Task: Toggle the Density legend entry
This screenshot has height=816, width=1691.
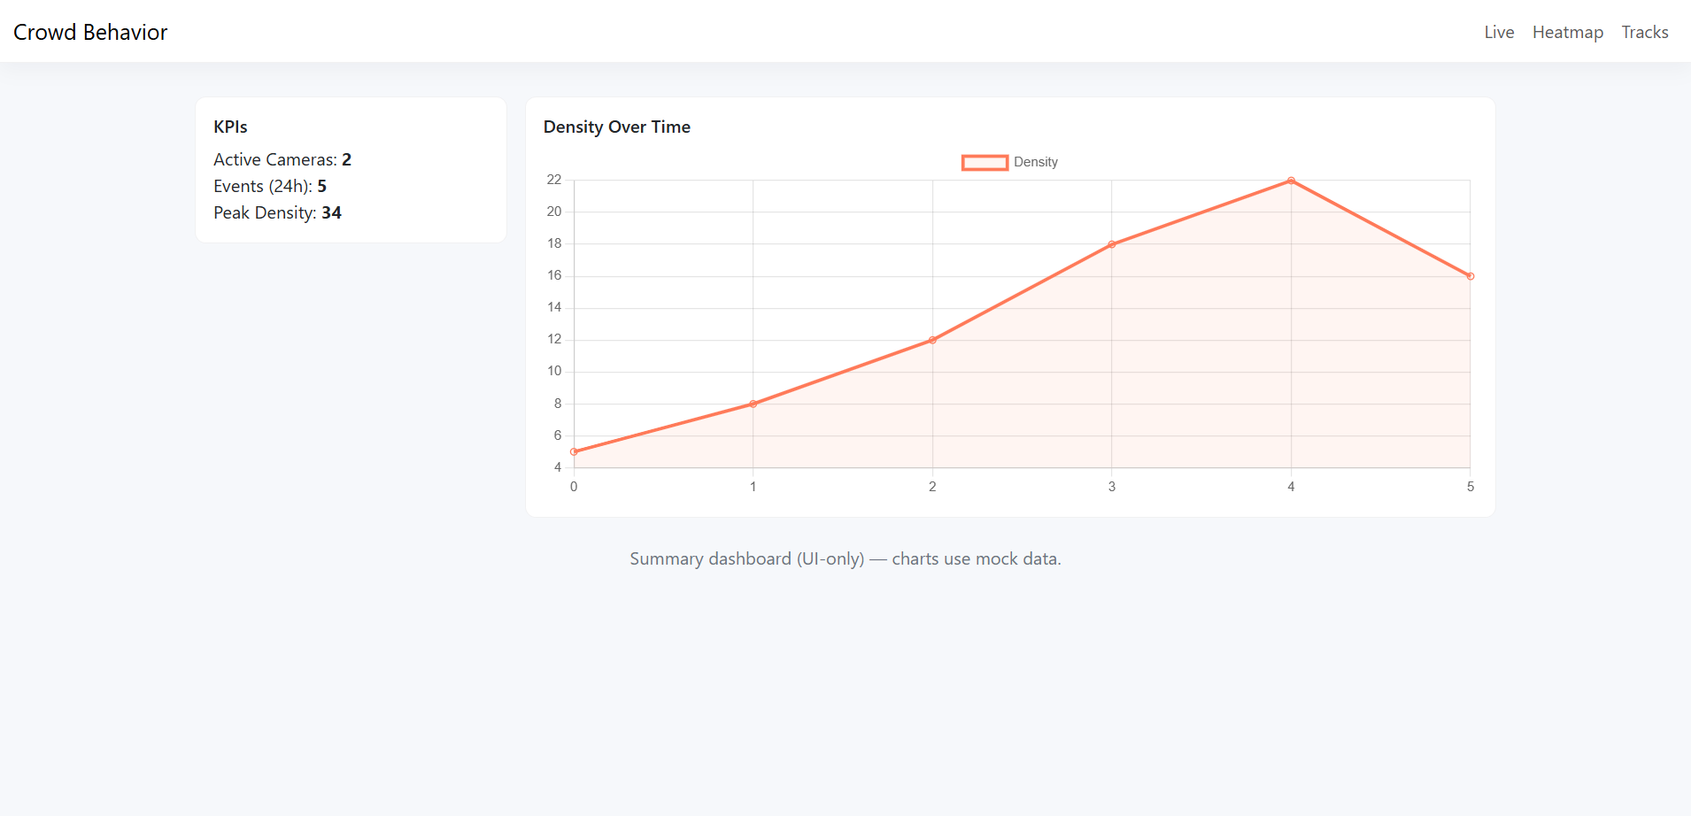Action: (x=1036, y=162)
